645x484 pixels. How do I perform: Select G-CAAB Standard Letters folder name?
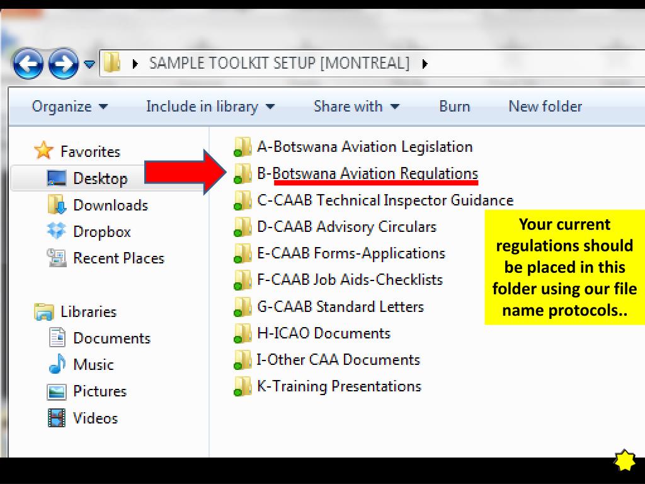[x=341, y=307]
